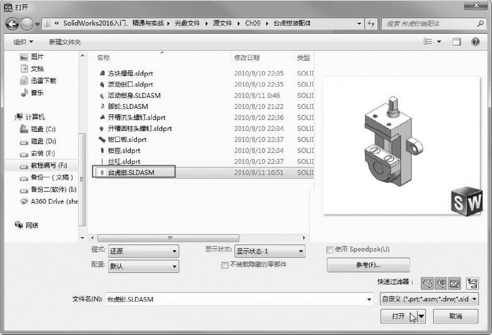Screen dimensions: 492x335
Task: Select file 丝杠.sldprt
Action: click(x=120, y=161)
